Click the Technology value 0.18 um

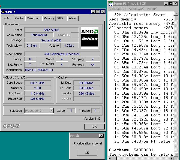click(32, 46)
